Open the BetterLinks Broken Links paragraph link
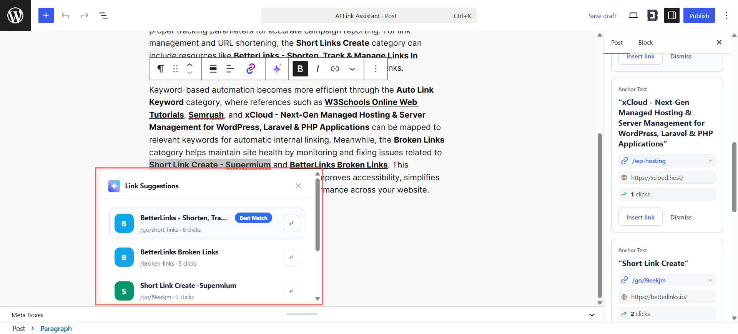The image size is (738, 334). (x=339, y=165)
